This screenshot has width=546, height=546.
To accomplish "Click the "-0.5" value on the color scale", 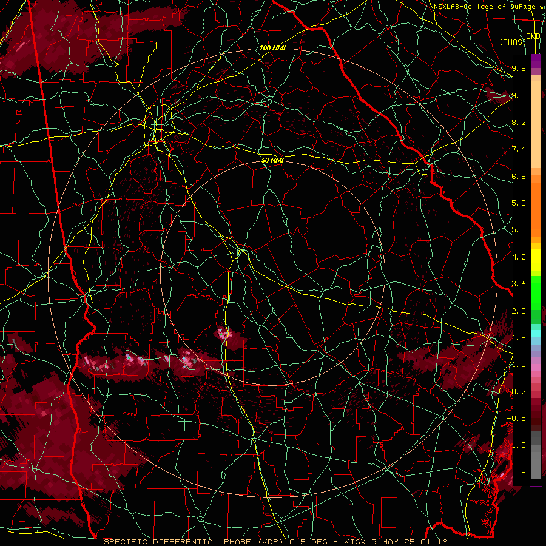I will pos(516,419).
